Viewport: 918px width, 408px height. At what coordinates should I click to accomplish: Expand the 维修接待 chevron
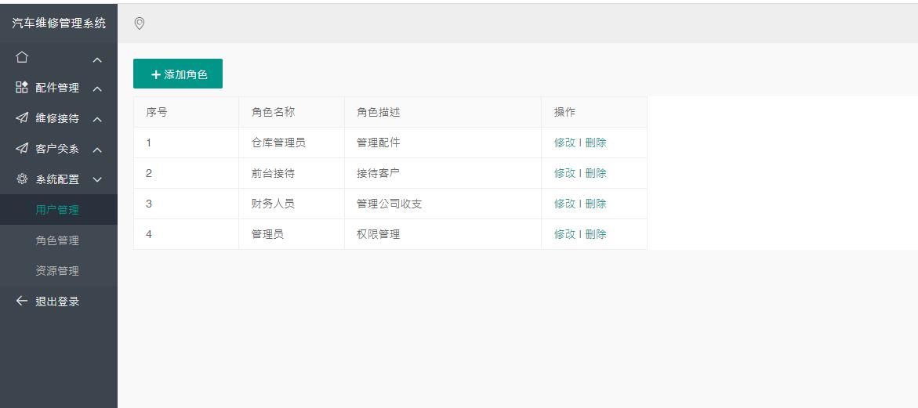pos(97,120)
